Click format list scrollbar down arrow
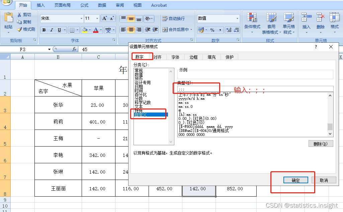The height and width of the screenshot is (212, 343). click(330, 134)
